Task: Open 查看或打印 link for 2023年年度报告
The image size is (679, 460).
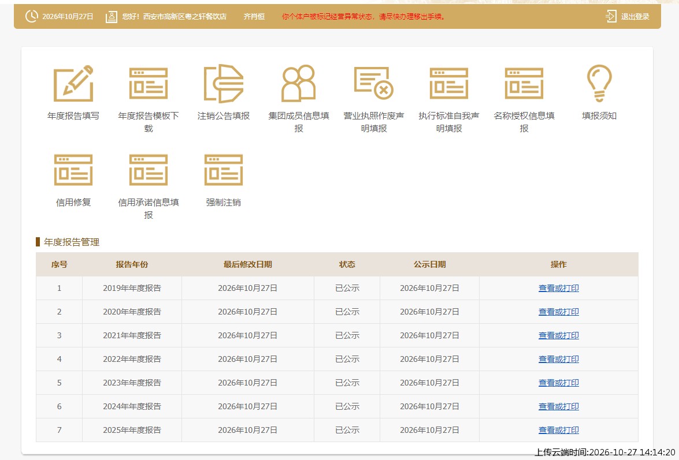Action: 559,383
